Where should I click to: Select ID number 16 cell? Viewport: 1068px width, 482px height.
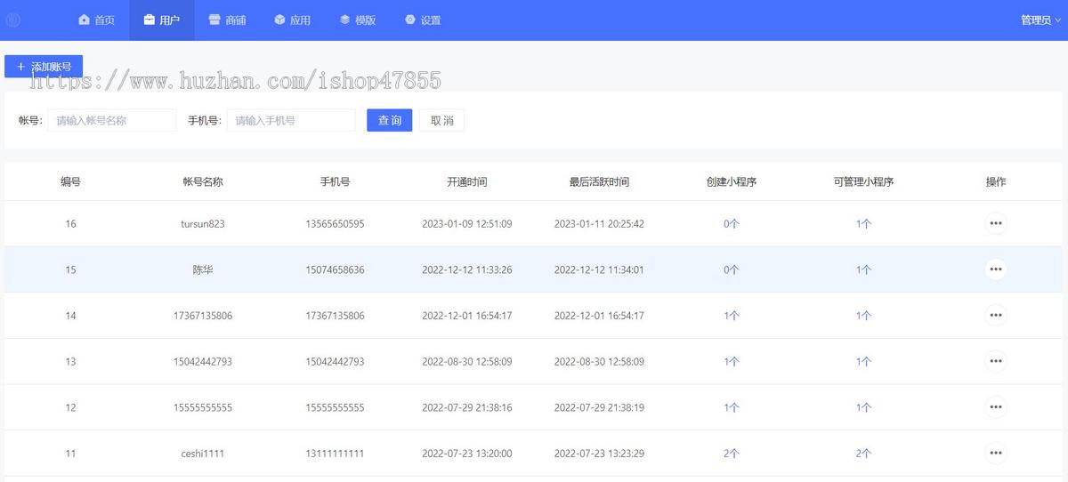[71, 224]
